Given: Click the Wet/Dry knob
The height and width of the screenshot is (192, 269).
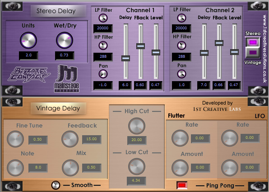Looking at the screenshot, I should pyautogui.click(x=65, y=41).
